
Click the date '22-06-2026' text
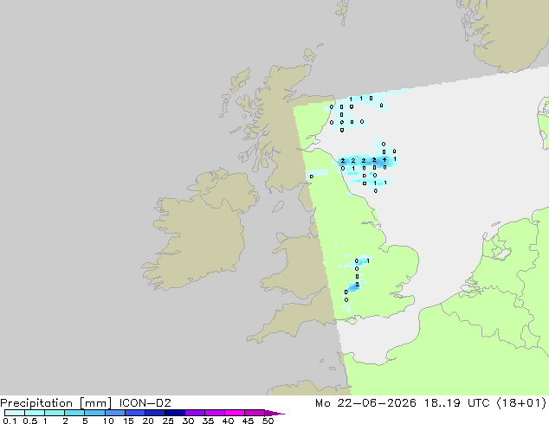pyautogui.click(x=377, y=403)
